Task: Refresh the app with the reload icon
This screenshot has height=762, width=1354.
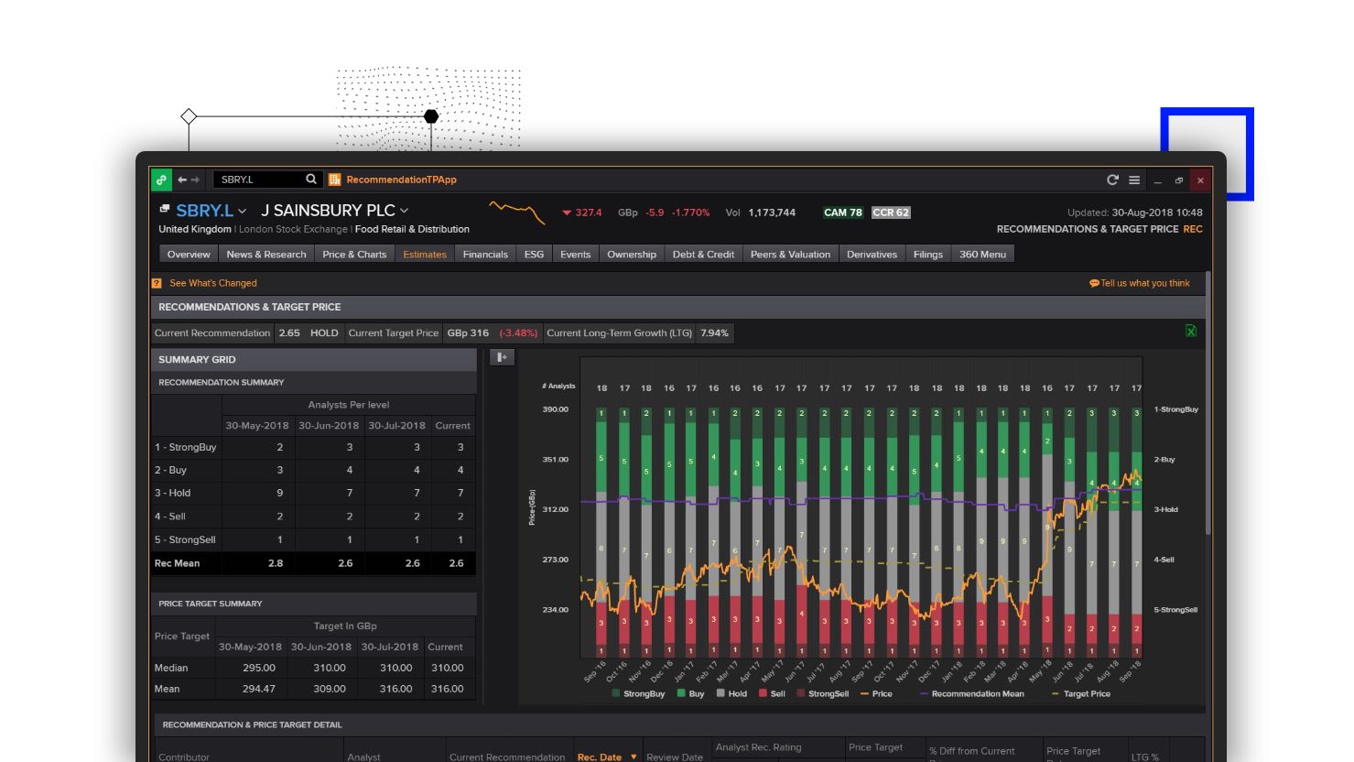Action: (1112, 180)
